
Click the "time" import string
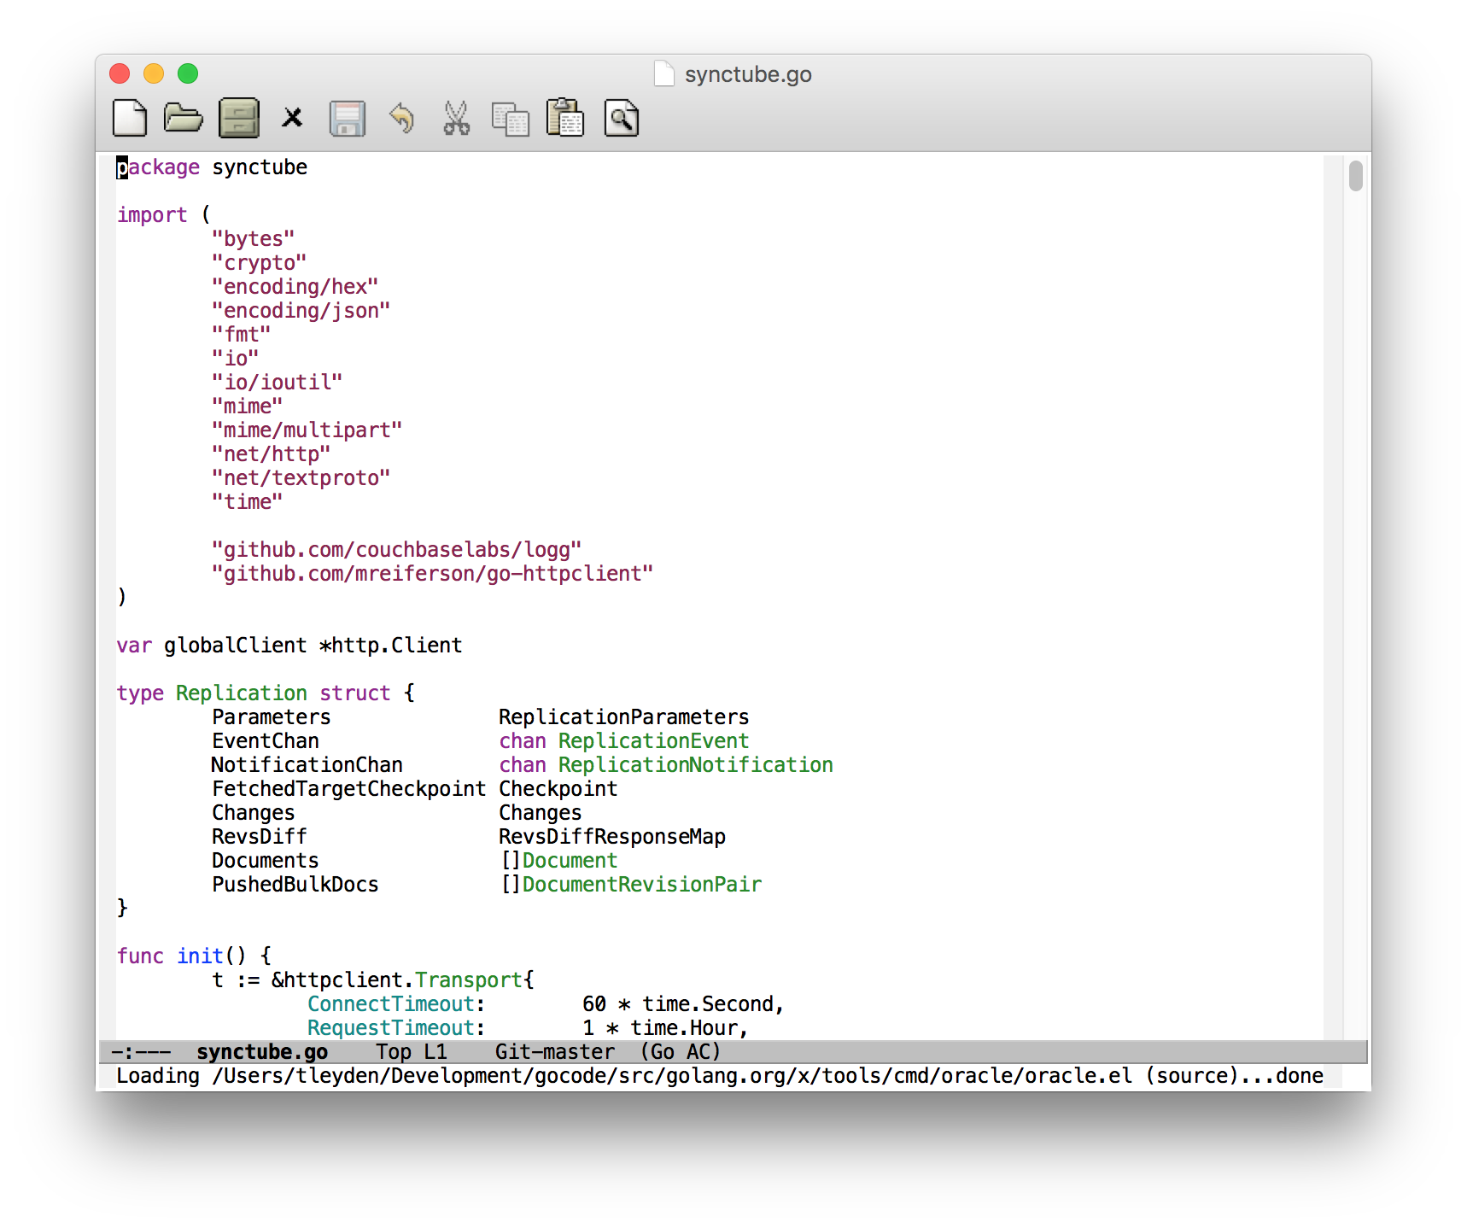pos(247,502)
